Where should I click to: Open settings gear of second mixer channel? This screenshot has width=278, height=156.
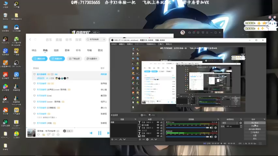[215, 137]
